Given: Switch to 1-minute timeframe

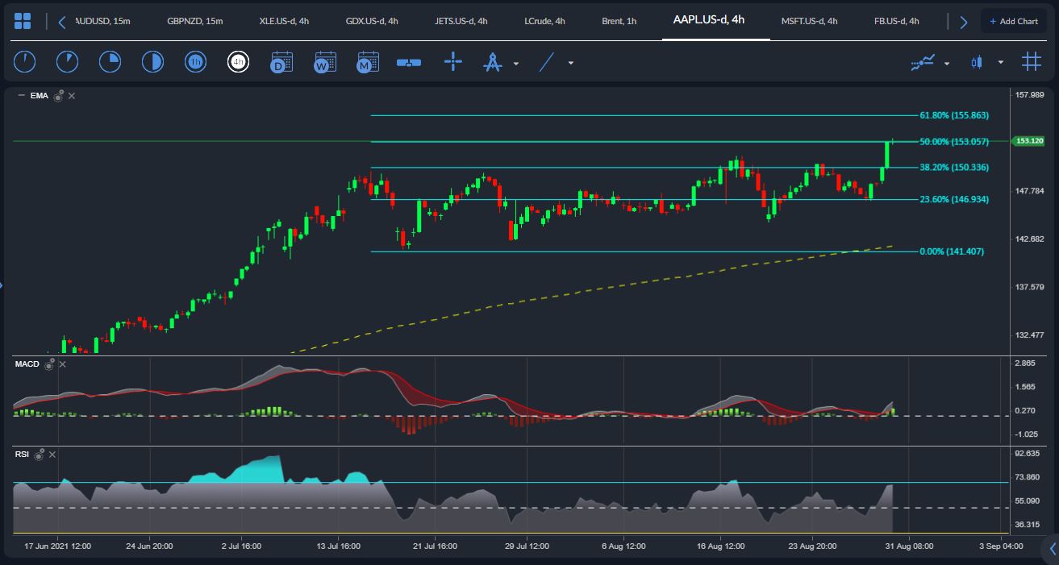Looking at the screenshot, I should tap(24, 61).
